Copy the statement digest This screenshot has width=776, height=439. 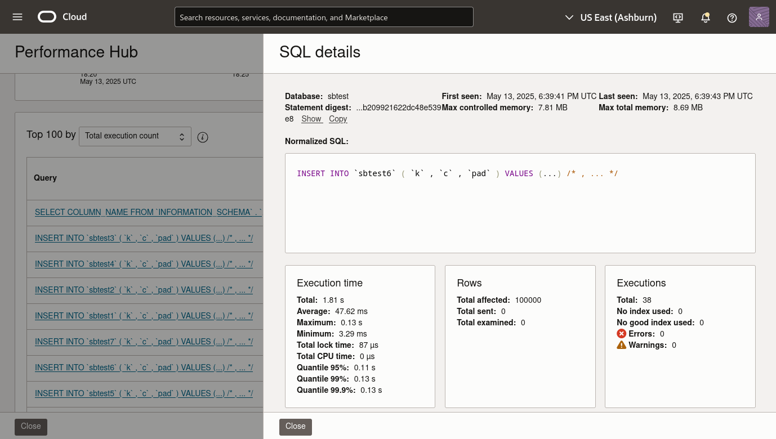click(x=338, y=119)
